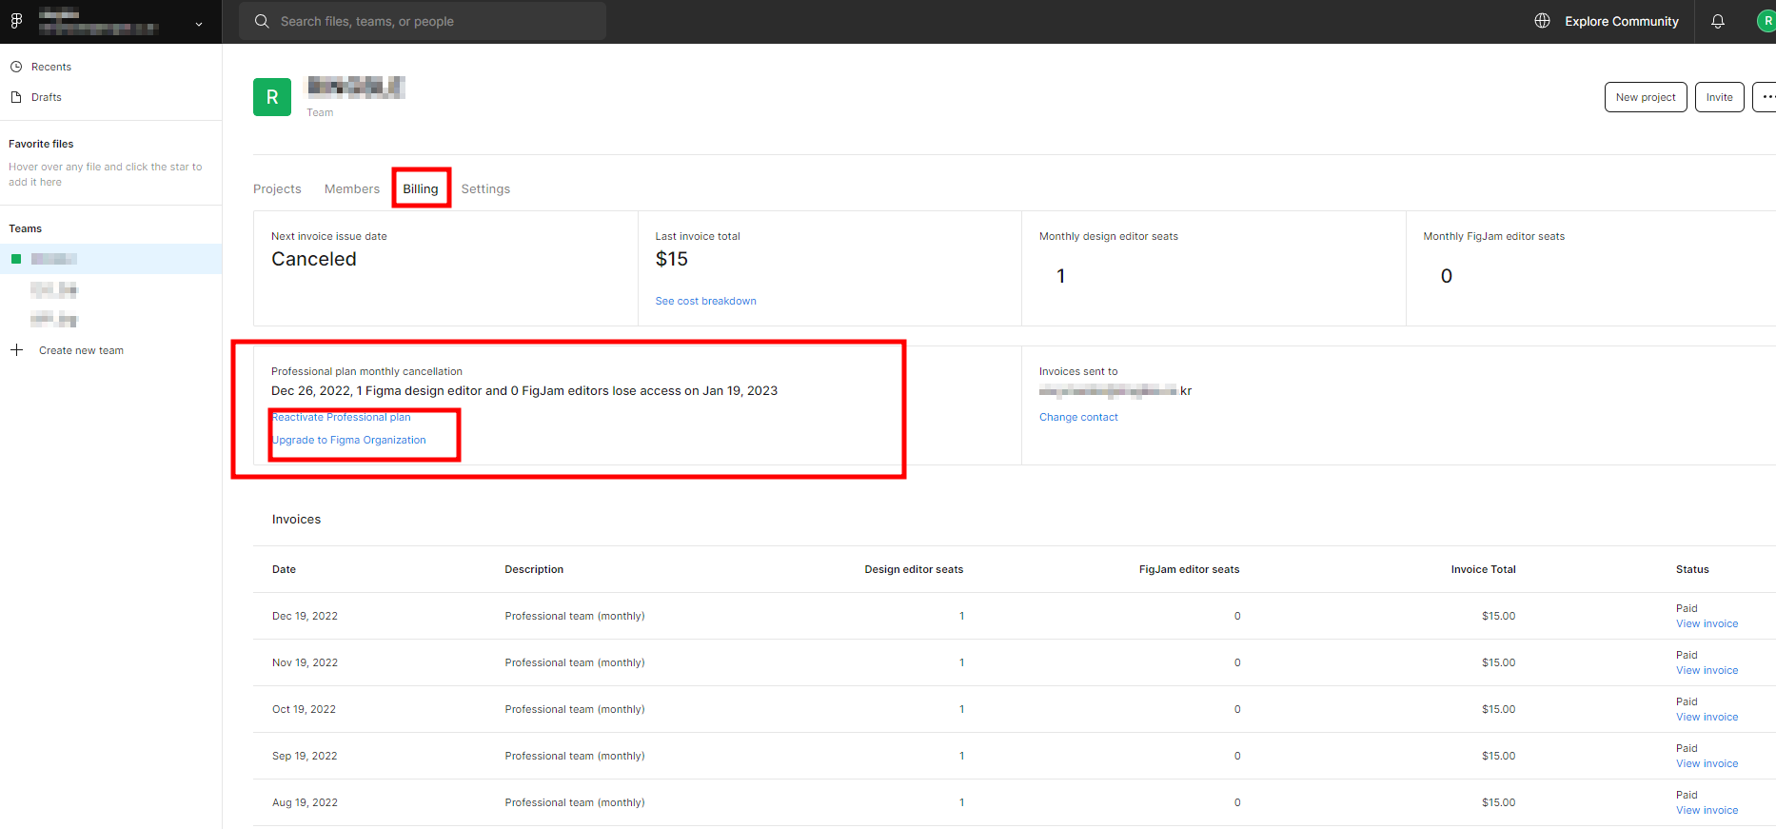Select the highlighted team in Teams list
This screenshot has height=829, width=1776.
point(110,259)
